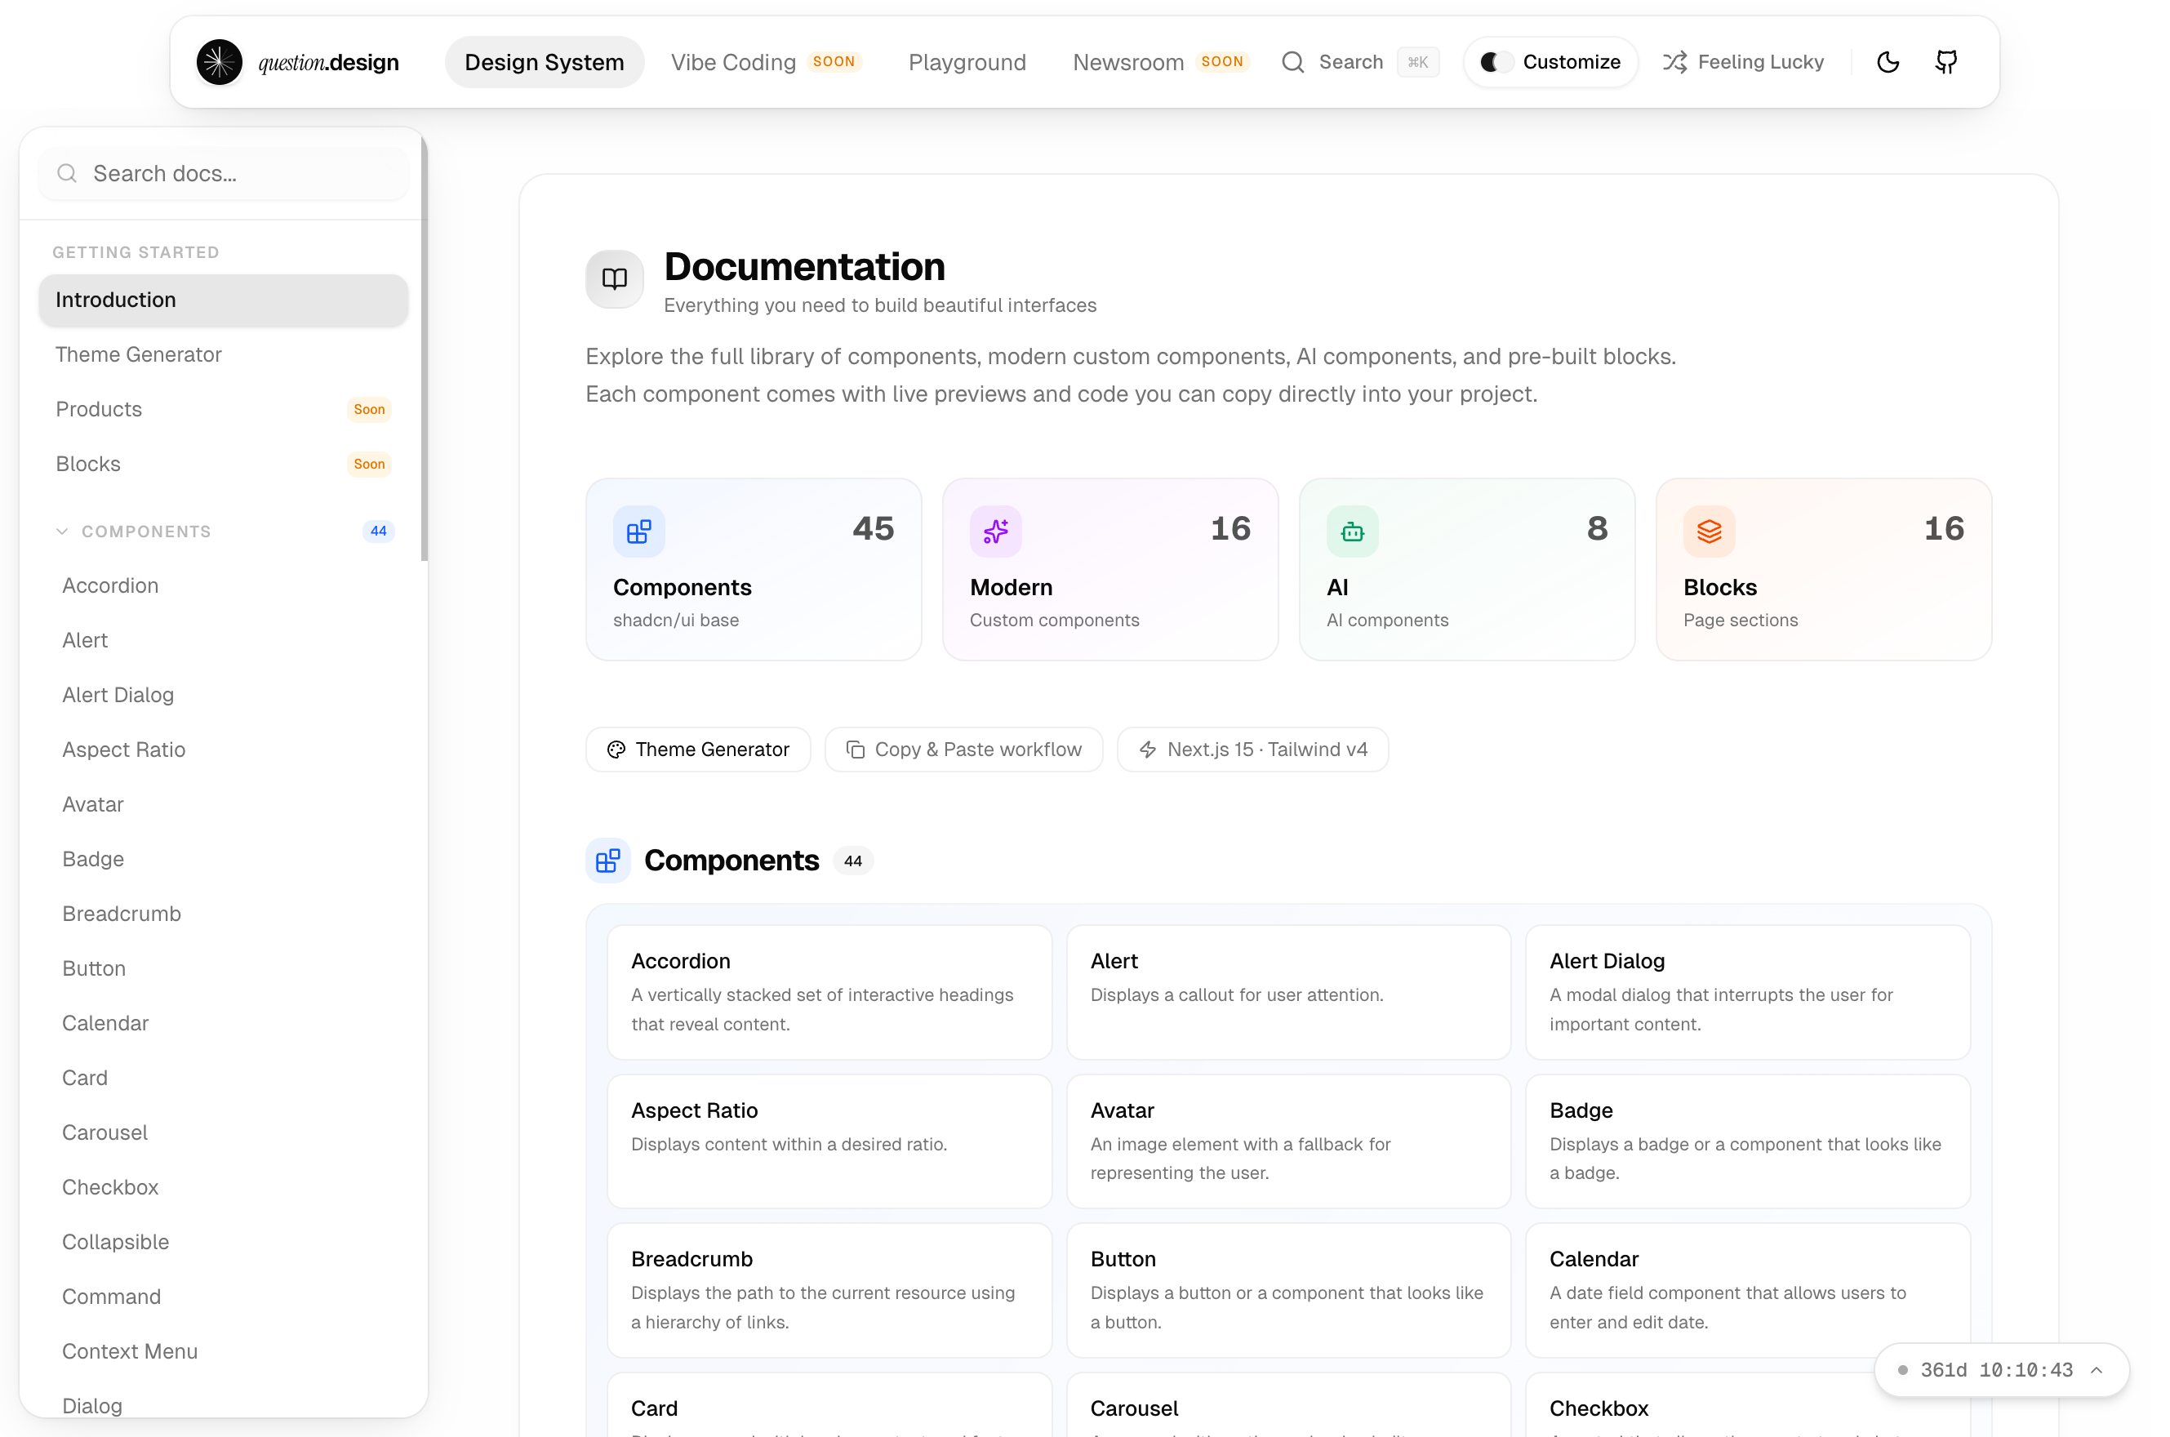2170x1437 pixels.
Task: Click the Components section heading icon
Action: pos(607,861)
